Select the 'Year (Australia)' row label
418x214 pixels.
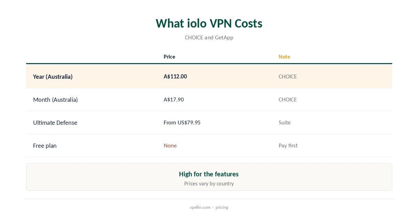(53, 76)
